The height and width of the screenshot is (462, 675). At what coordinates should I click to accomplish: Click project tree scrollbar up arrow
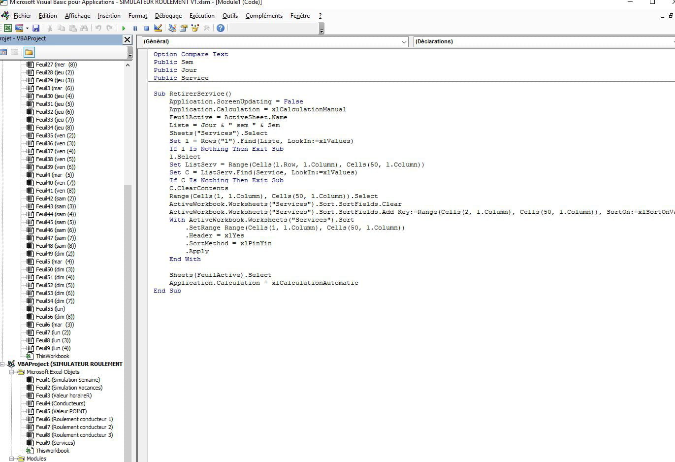pyautogui.click(x=128, y=65)
